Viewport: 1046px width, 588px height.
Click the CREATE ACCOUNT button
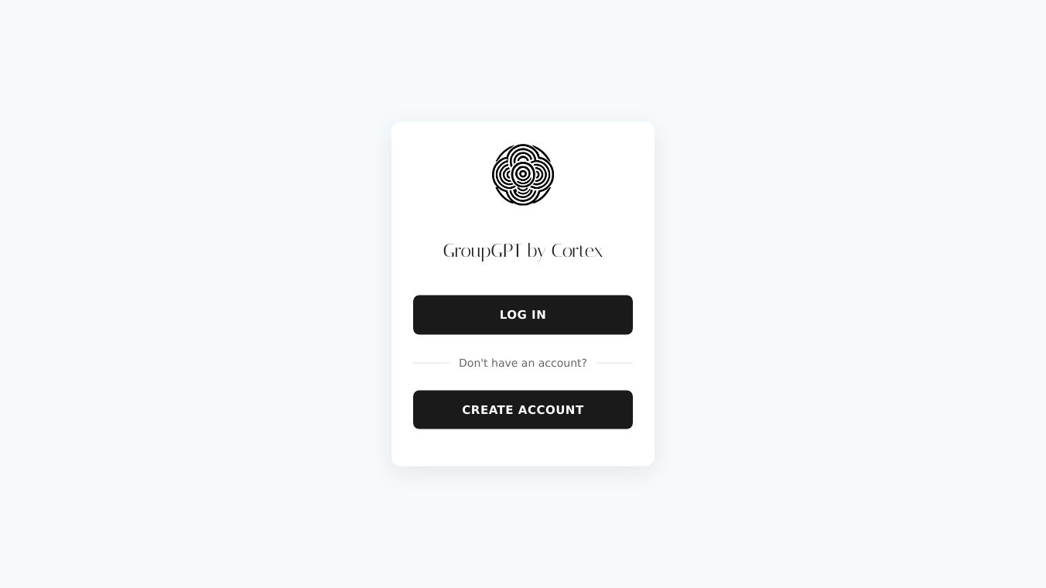point(523,409)
